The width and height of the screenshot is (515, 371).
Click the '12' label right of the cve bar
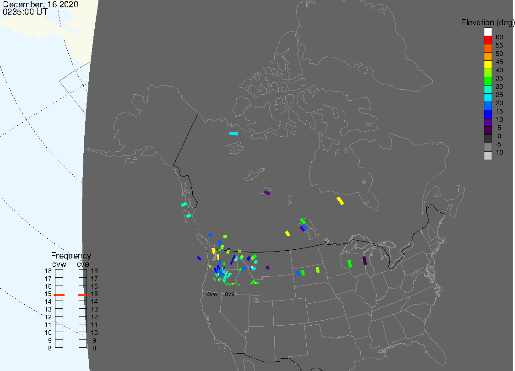pos(94,317)
